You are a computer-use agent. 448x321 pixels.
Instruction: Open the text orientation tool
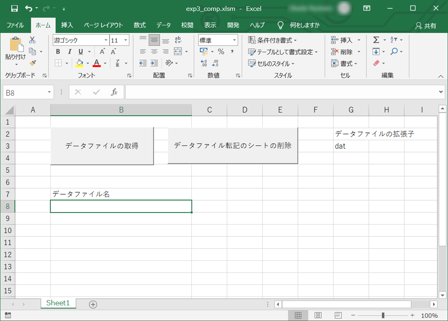(x=169, y=63)
